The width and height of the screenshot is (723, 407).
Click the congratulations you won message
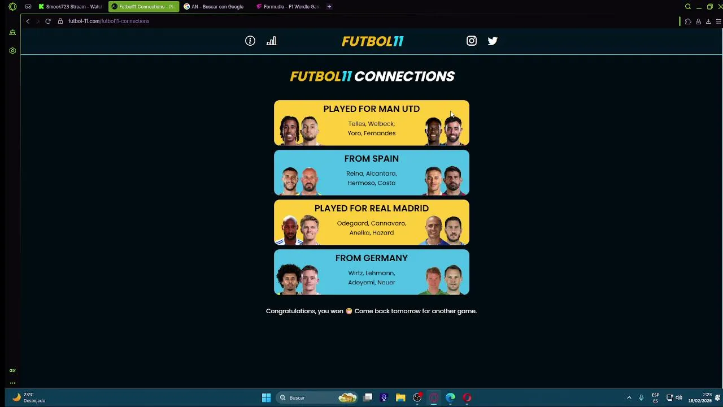[371, 311]
